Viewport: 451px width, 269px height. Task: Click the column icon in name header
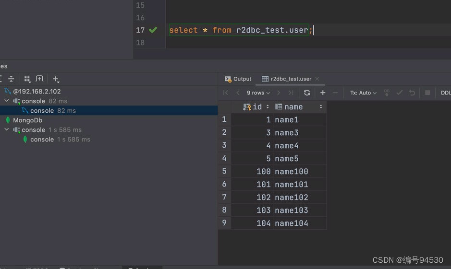coord(279,107)
